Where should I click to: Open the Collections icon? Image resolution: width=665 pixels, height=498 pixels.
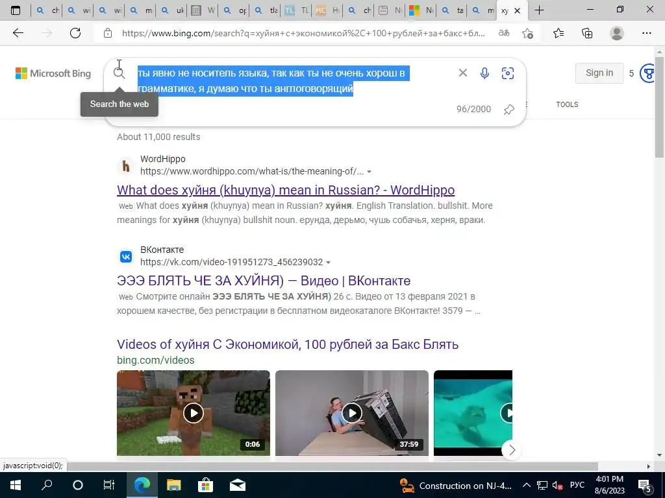pos(587,33)
